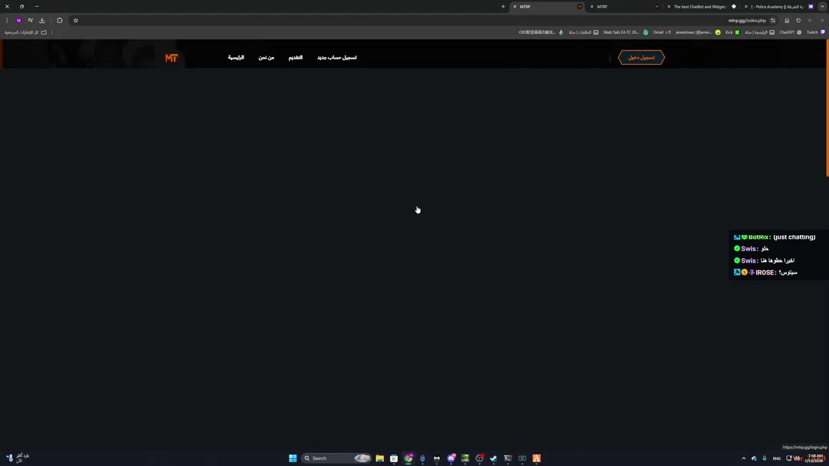
Task: Open the taskbar clock and date
Action: click(x=815, y=458)
